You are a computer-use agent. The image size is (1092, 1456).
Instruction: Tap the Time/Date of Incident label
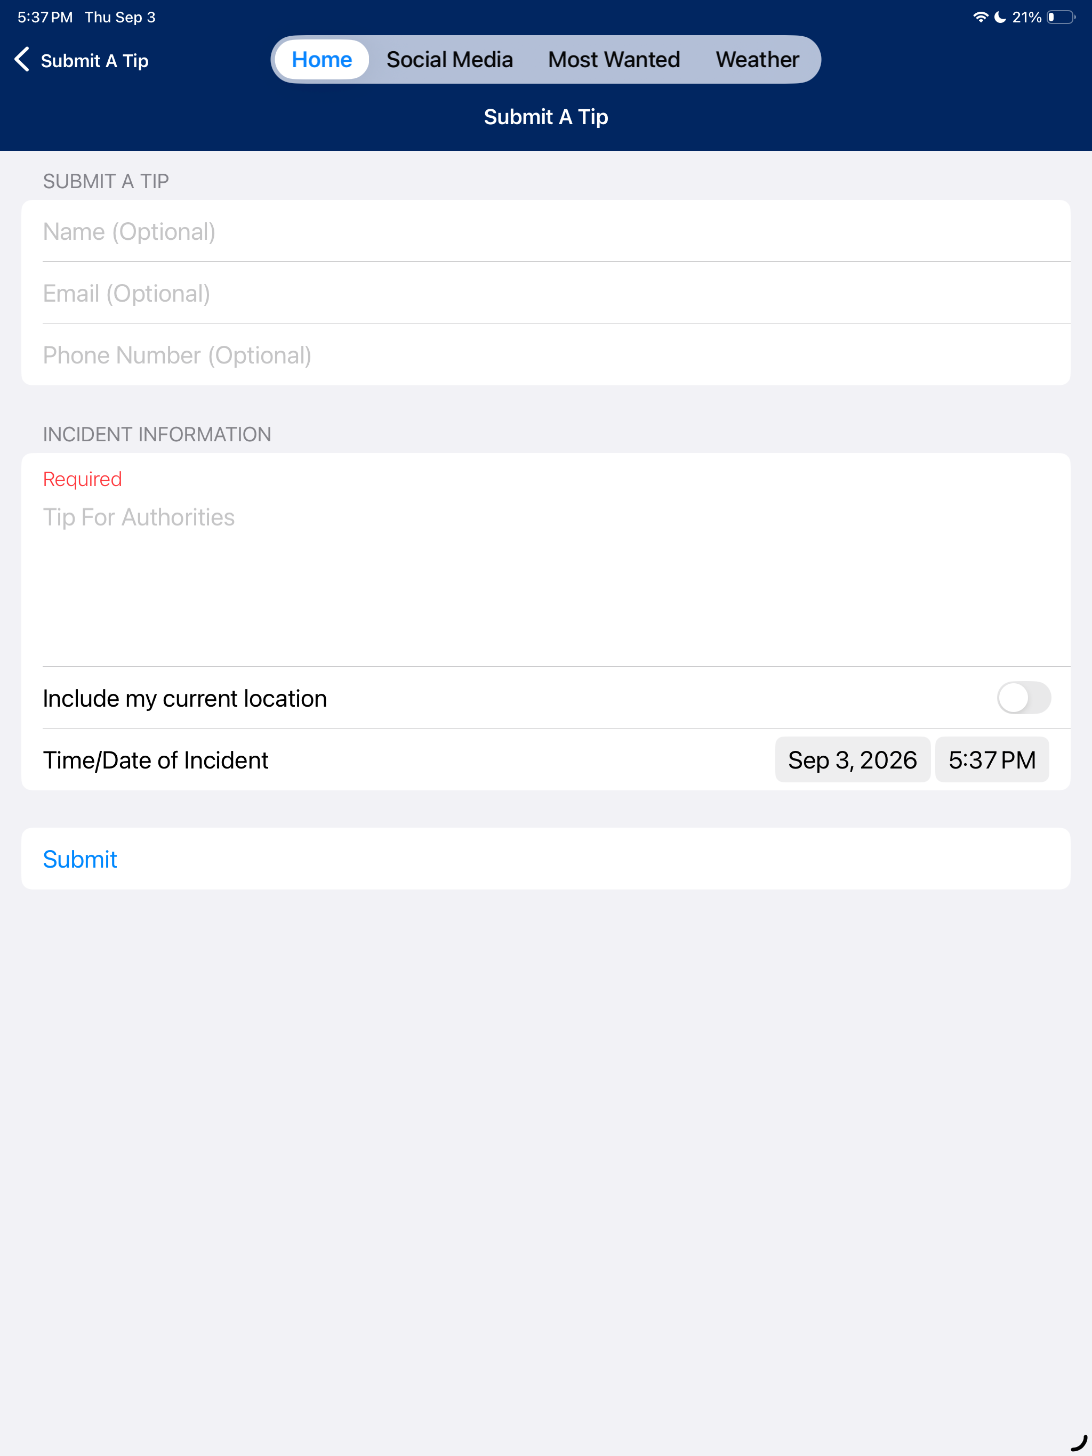(x=156, y=761)
